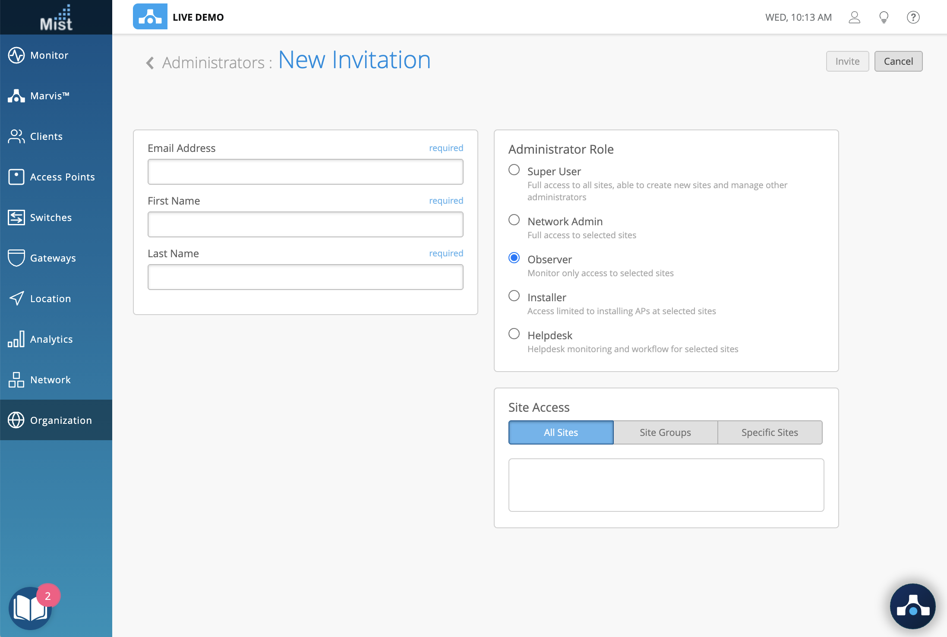The image size is (947, 637).
Task: Go back using Administrators chevron arrow
Action: click(x=150, y=63)
